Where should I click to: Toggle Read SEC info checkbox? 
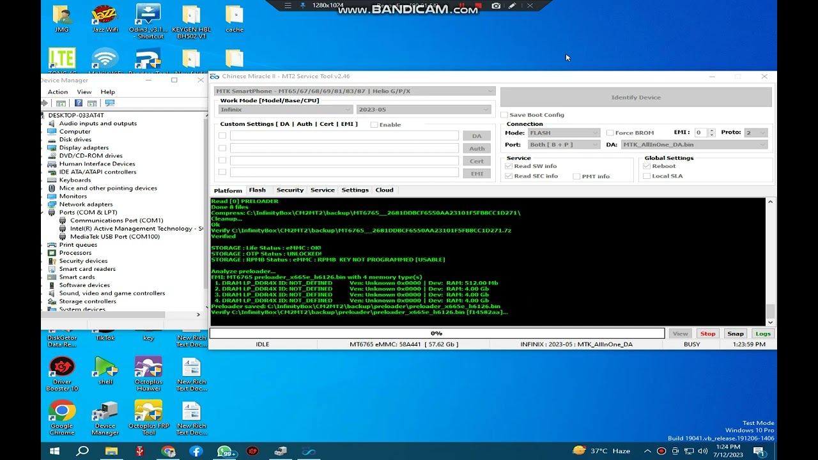pos(509,176)
